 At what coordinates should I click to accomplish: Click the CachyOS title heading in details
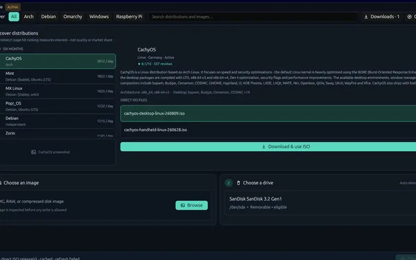[146, 50]
